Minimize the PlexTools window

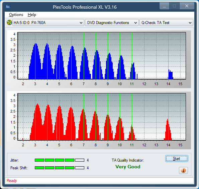point(164,6)
